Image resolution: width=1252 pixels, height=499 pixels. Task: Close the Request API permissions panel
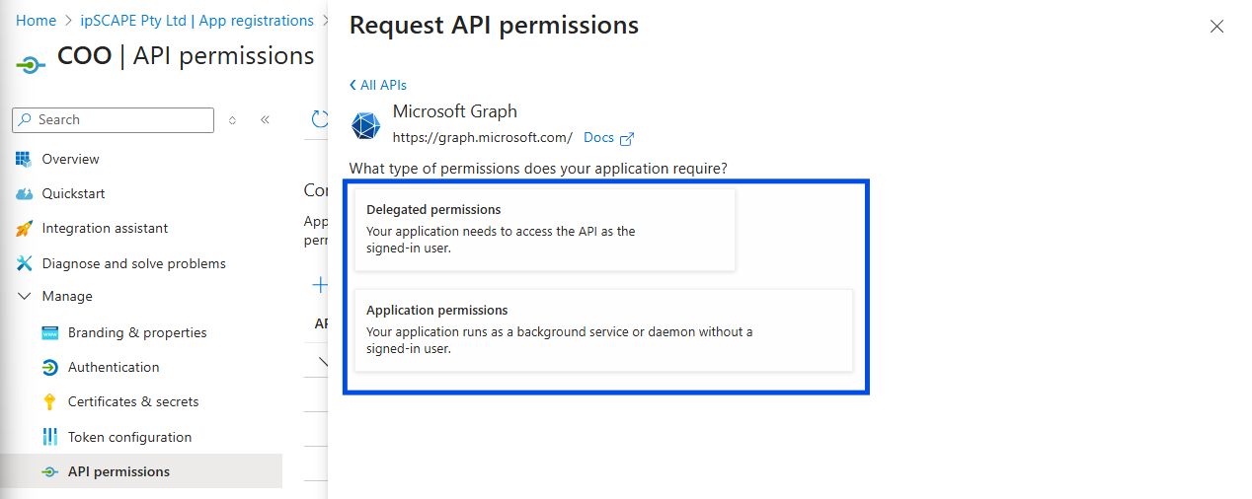1216,27
